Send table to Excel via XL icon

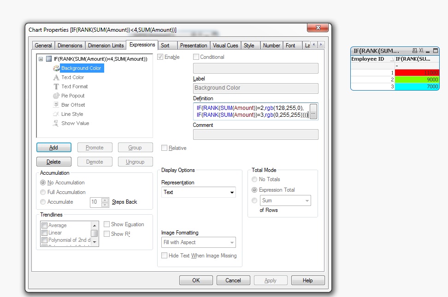[x=421, y=51]
